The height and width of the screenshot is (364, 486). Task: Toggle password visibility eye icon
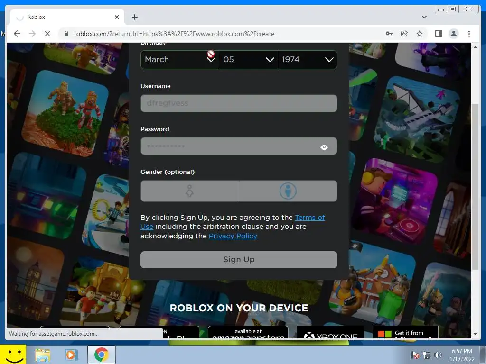[x=324, y=147]
